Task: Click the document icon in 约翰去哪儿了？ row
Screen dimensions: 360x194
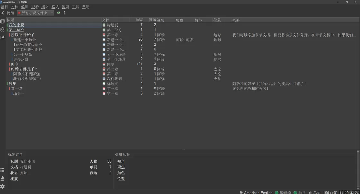Action: click(x=104, y=69)
